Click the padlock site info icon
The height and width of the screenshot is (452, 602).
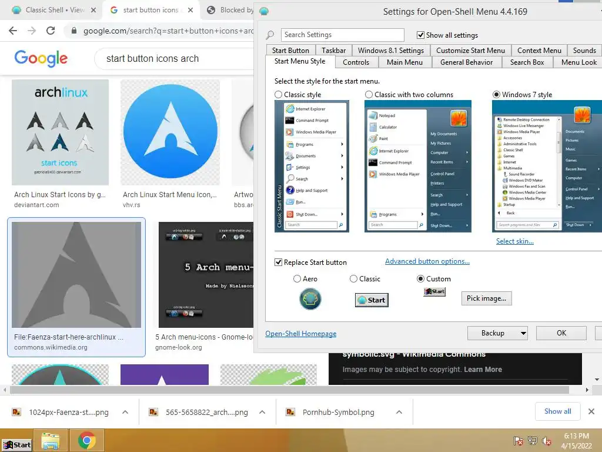(74, 31)
